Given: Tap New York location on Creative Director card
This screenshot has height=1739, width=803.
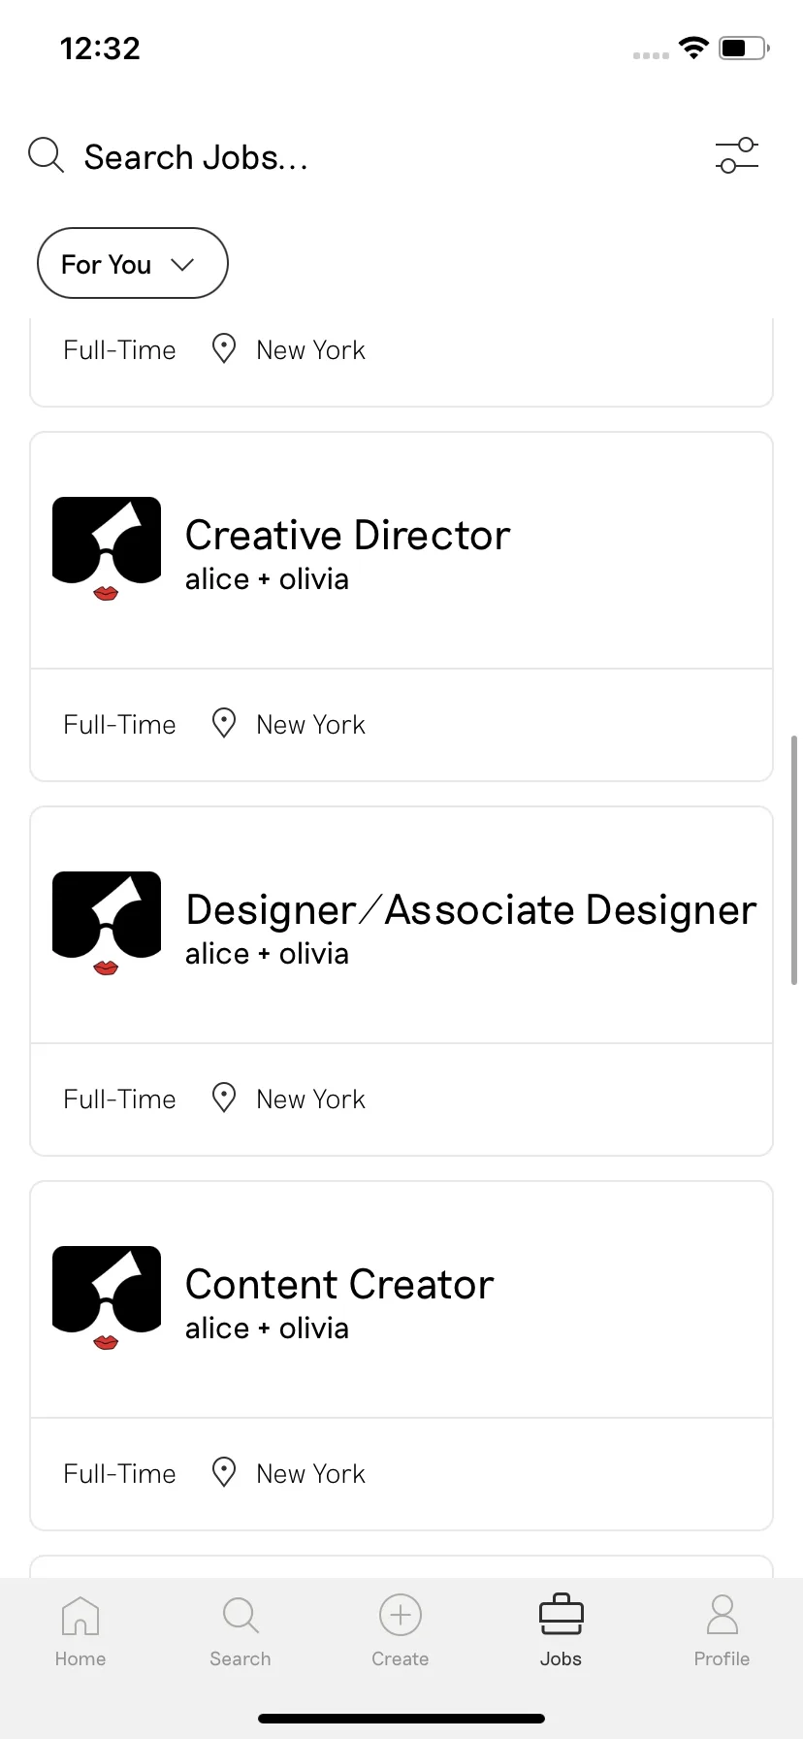Looking at the screenshot, I should coord(310,724).
